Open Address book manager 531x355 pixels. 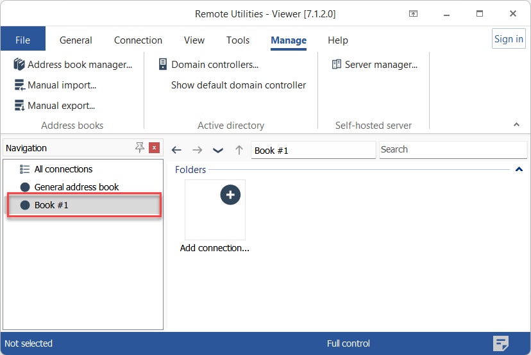[x=72, y=65]
